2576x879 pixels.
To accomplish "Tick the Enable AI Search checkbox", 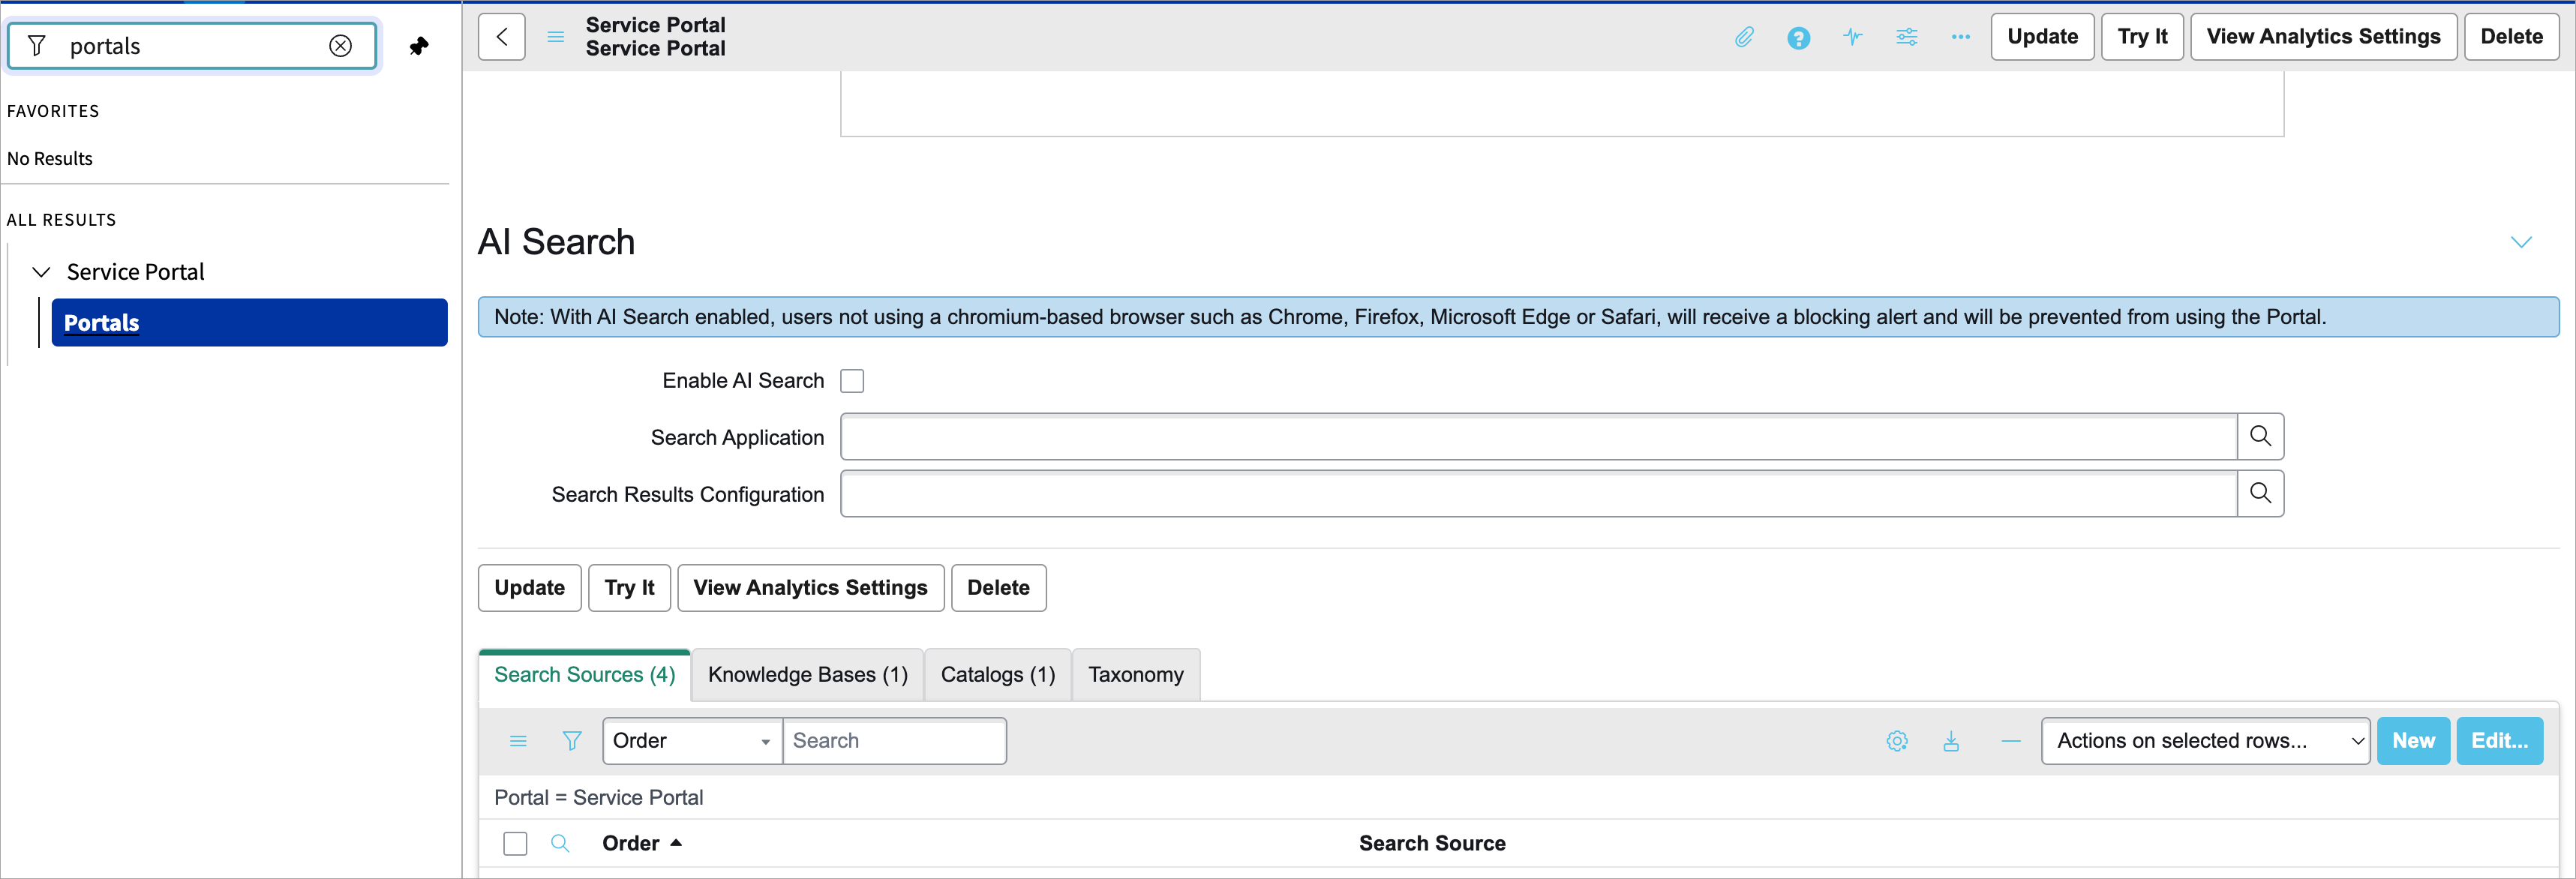I will (x=852, y=381).
